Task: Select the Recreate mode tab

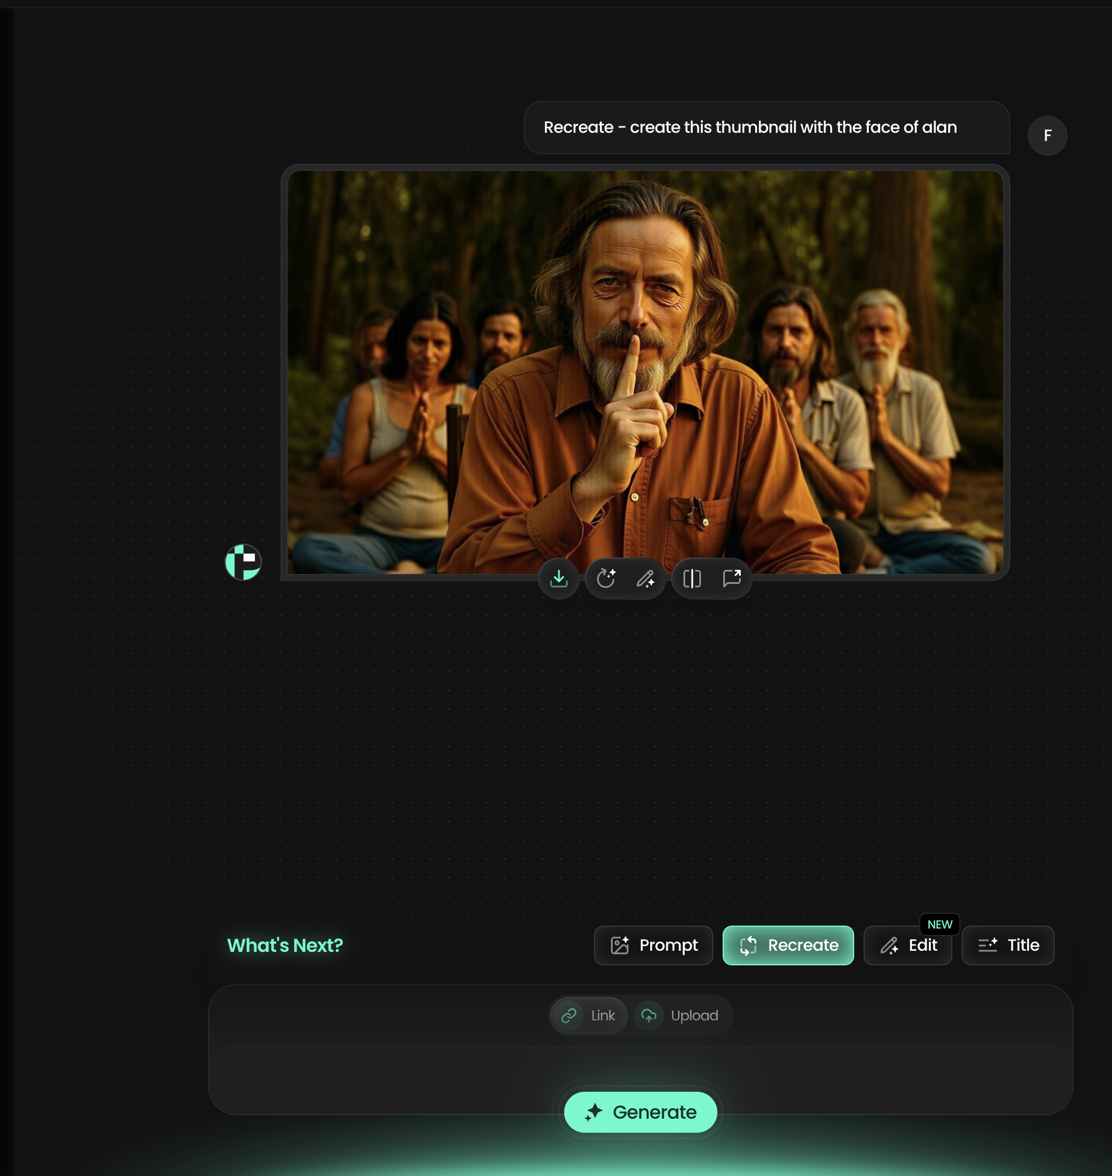Action: [x=788, y=945]
